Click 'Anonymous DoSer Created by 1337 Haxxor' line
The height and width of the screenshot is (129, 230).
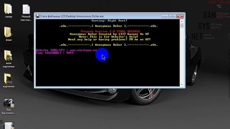[109, 34]
